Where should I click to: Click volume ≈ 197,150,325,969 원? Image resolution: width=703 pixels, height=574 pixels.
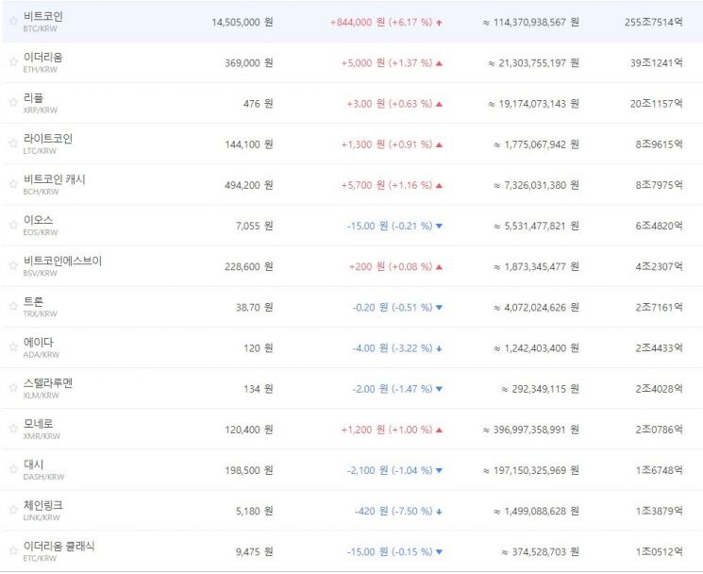pos(531,470)
